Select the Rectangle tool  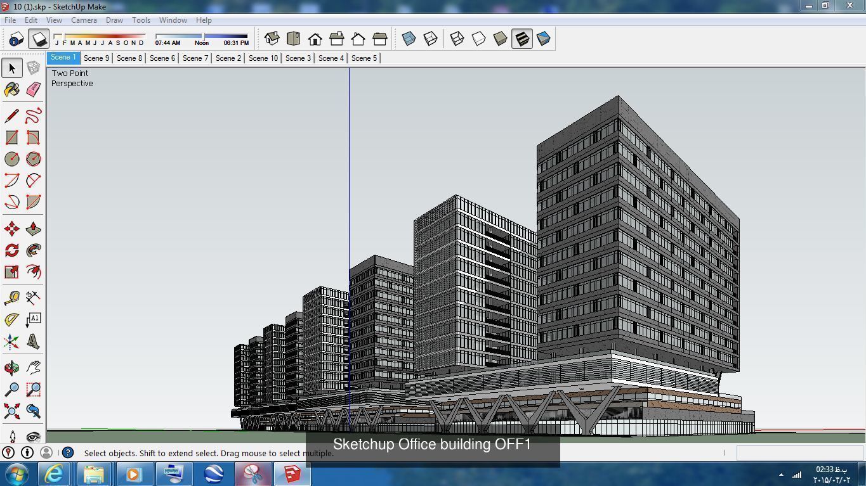(x=11, y=137)
